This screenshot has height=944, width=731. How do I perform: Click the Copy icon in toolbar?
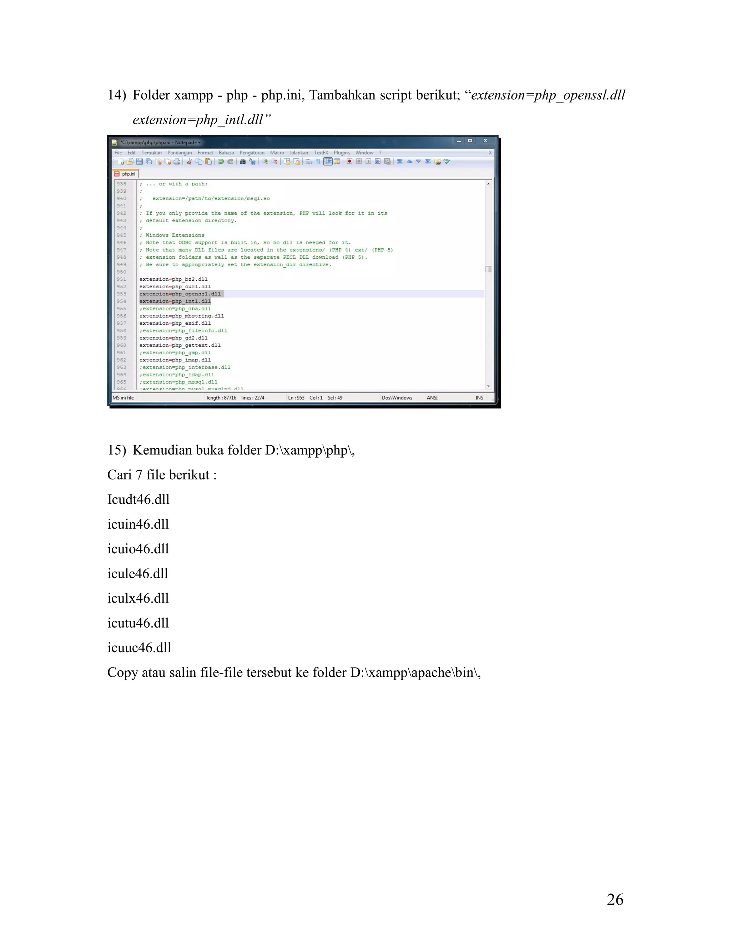(x=199, y=162)
